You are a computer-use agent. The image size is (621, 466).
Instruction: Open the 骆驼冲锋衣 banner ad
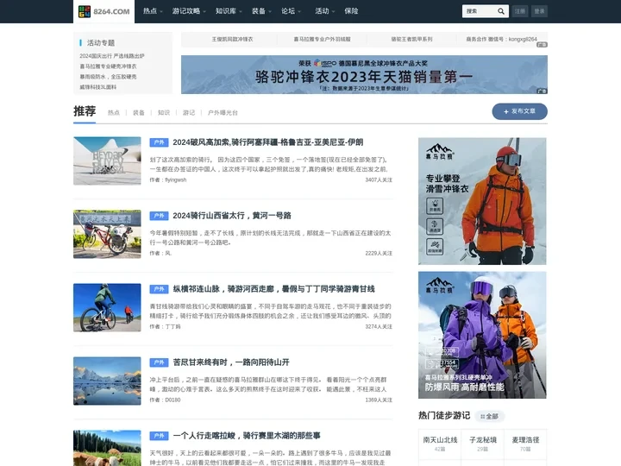(x=364, y=74)
